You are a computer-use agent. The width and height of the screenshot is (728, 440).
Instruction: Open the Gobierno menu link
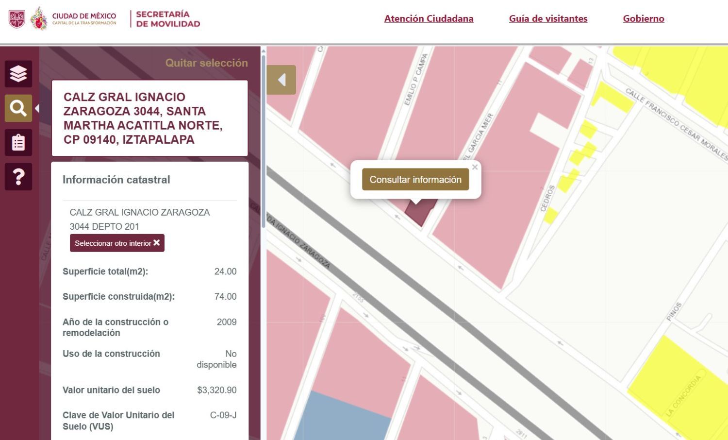coord(644,18)
